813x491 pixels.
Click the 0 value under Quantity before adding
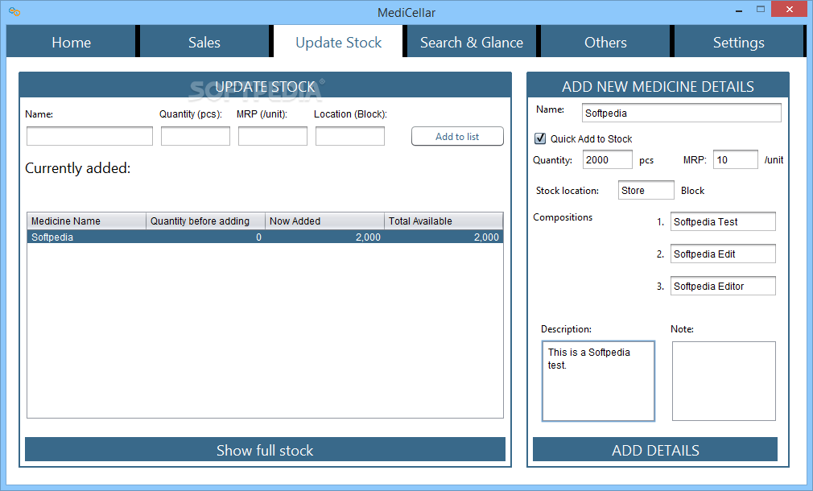pos(258,237)
